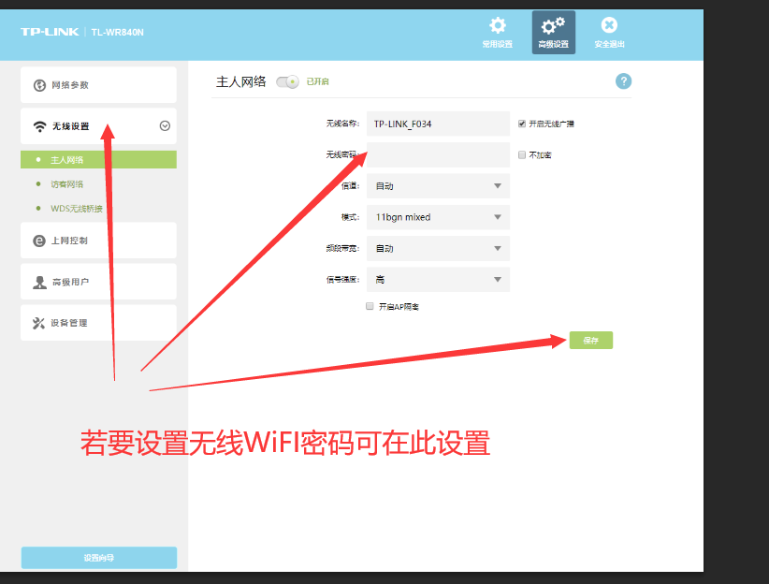Viewport: 769px width, 584px height.
Task: Open the 信道 channel dropdown
Action: [x=438, y=186]
